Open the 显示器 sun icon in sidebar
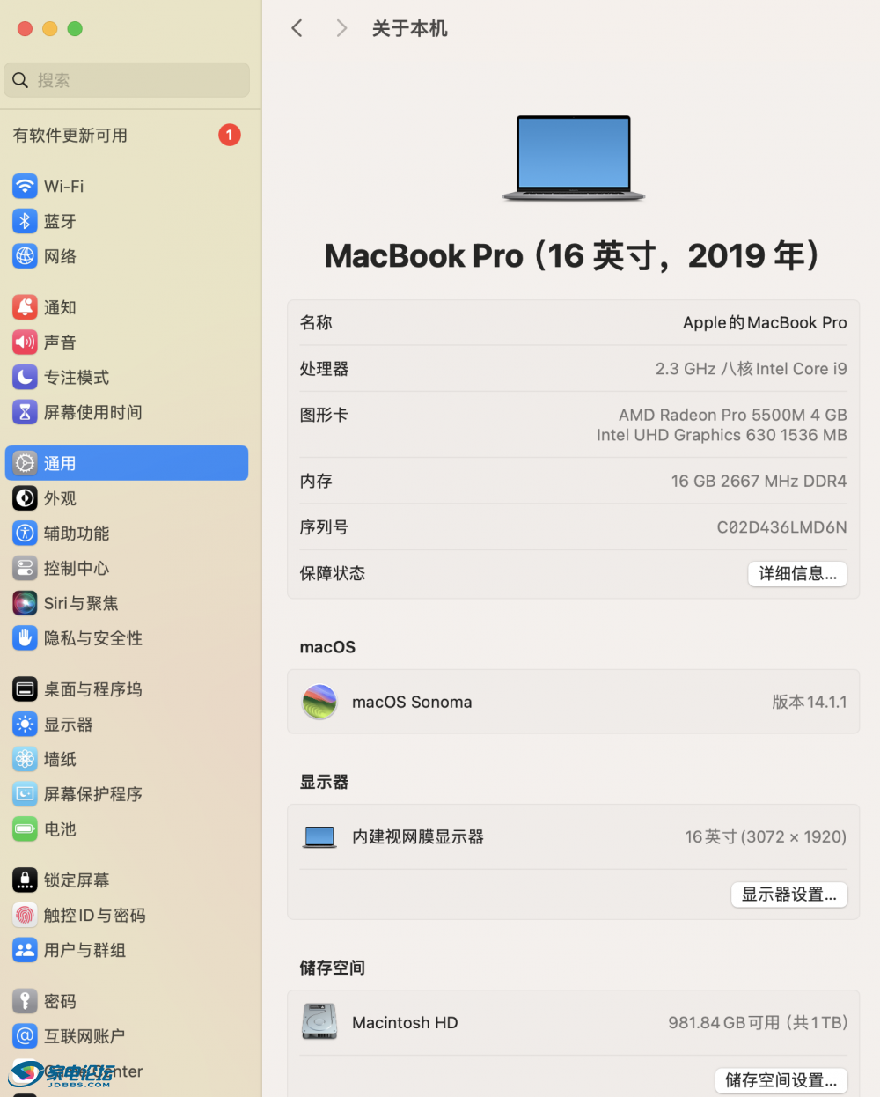 coord(25,725)
